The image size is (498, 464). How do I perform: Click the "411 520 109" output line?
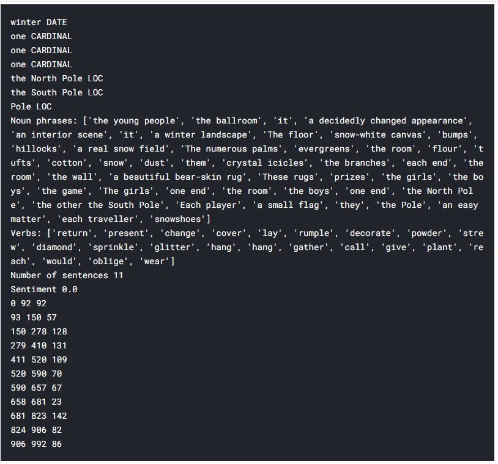[39, 359]
